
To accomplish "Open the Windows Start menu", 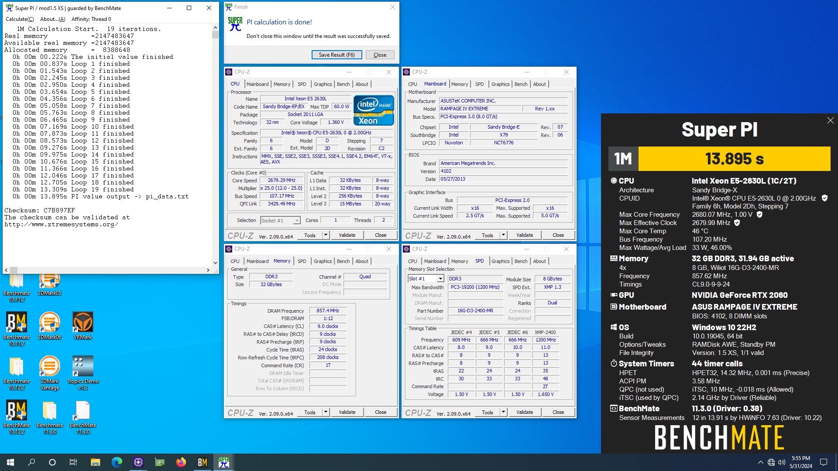I will pos(10,462).
